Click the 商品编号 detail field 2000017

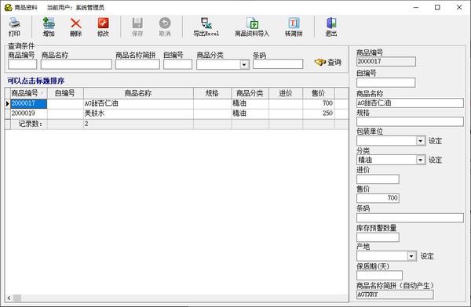tap(386, 61)
